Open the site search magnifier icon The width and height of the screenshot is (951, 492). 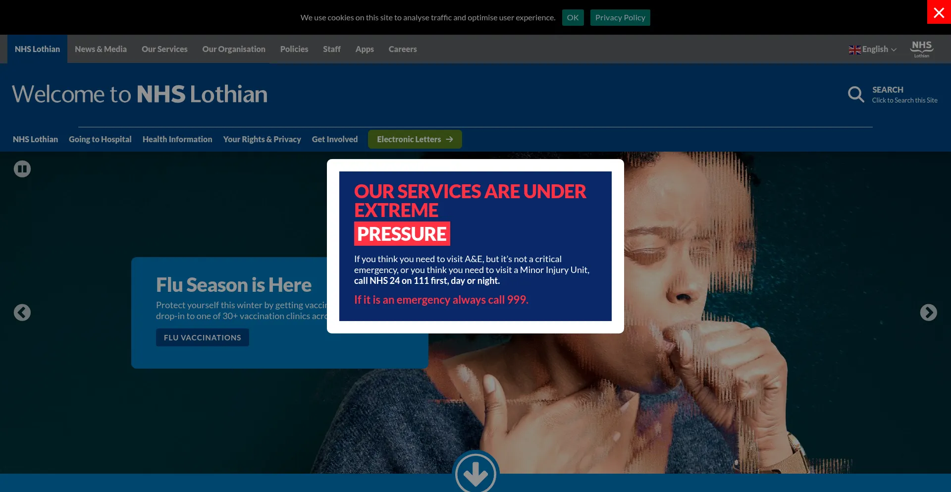tap(856, 94)
